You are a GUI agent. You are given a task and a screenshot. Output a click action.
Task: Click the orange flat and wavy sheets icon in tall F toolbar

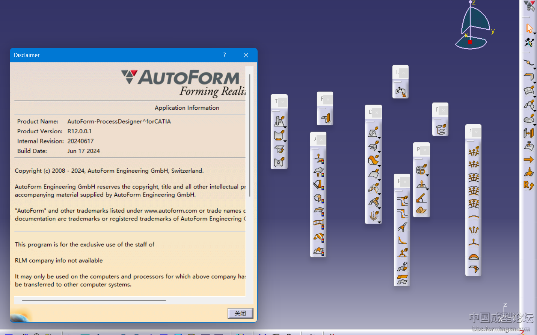pyautogui.click(x=402, y=280)
